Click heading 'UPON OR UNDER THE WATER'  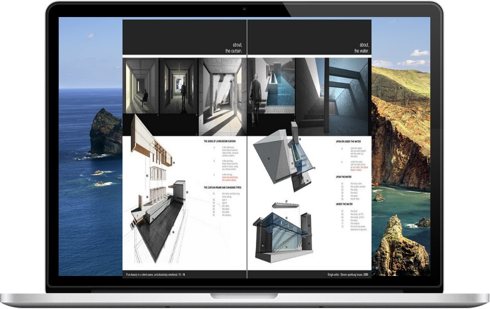click(x=348, y=142)
